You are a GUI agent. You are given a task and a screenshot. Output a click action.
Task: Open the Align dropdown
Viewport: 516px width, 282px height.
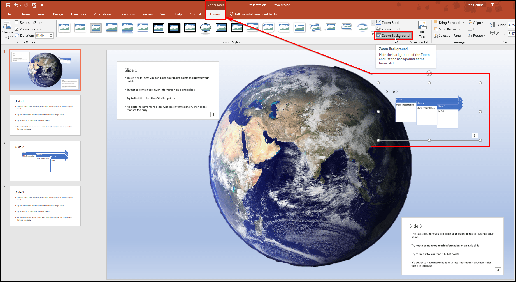point(477,22)
